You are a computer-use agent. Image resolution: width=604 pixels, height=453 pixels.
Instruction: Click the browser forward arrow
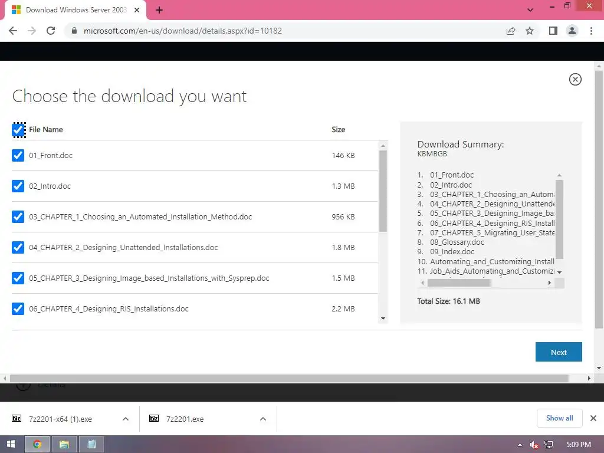pos(32,31)
